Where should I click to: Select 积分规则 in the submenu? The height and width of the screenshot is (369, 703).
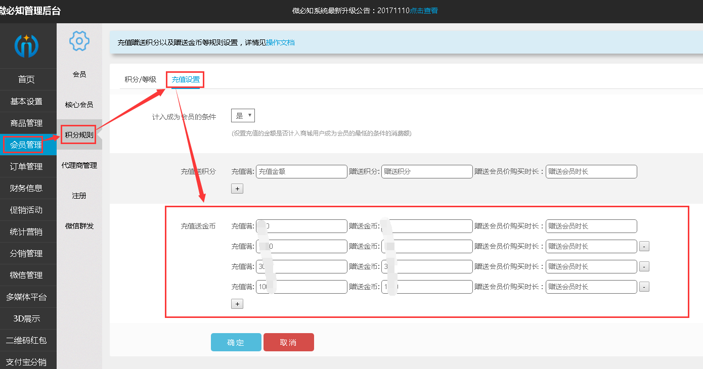(79, 135)
